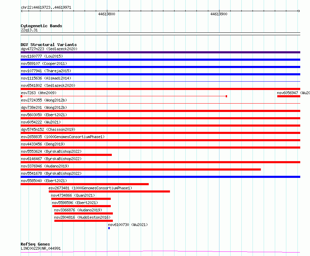Select the nsv6056947 red bar feature
This screenshot has width=310, height=256.
[289, 96]
